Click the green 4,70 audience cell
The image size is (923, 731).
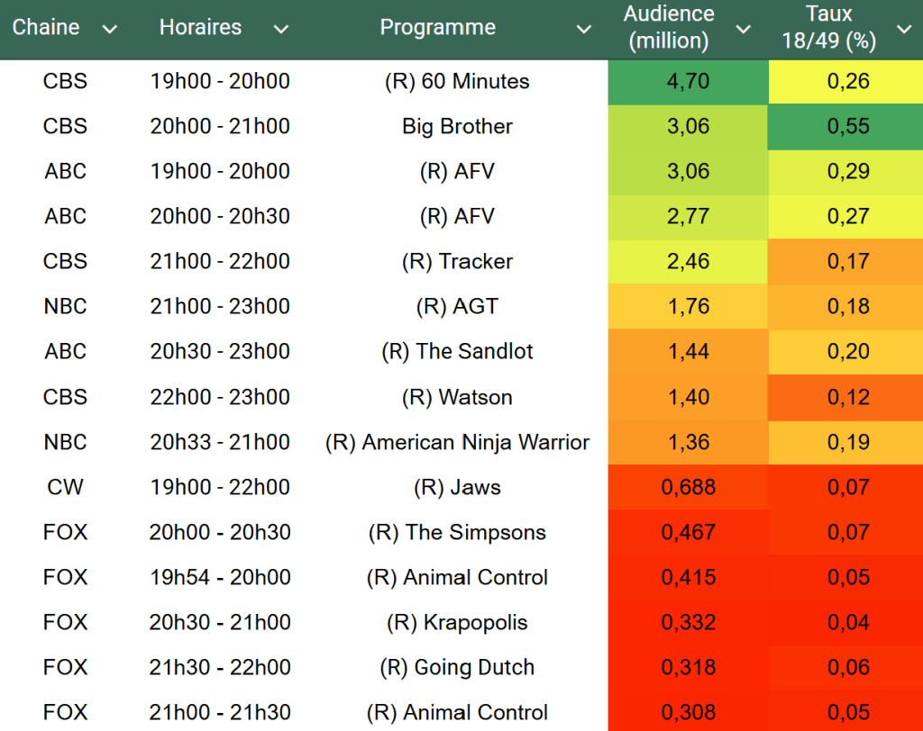coord(689,81)
